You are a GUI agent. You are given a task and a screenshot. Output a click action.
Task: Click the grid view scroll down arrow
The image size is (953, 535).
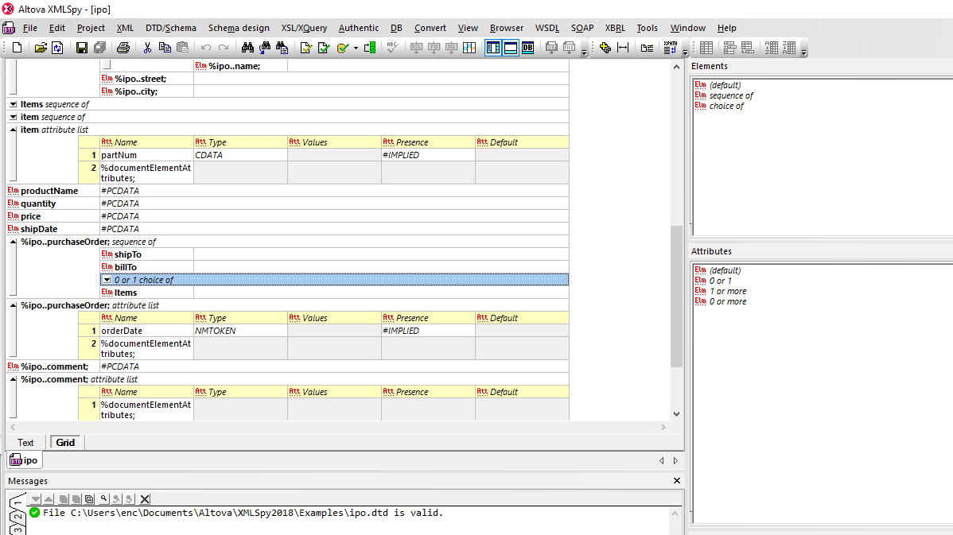click(676, 414)
